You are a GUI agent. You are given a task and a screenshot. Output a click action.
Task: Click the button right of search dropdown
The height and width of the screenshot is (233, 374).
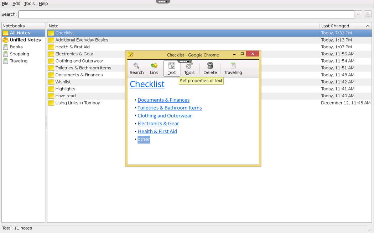[368, 15]
